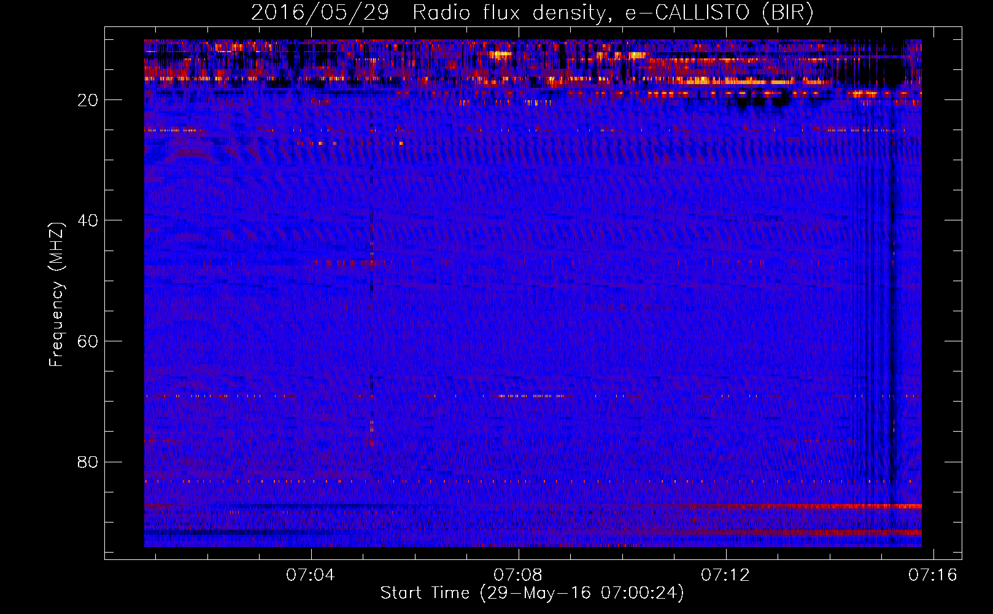Click the plot title "2016/05/29 Radio flux density, e-CALLISTO (BIR)"
The height and width of the screenshot is (614, 993).
(x=532, y=13)
